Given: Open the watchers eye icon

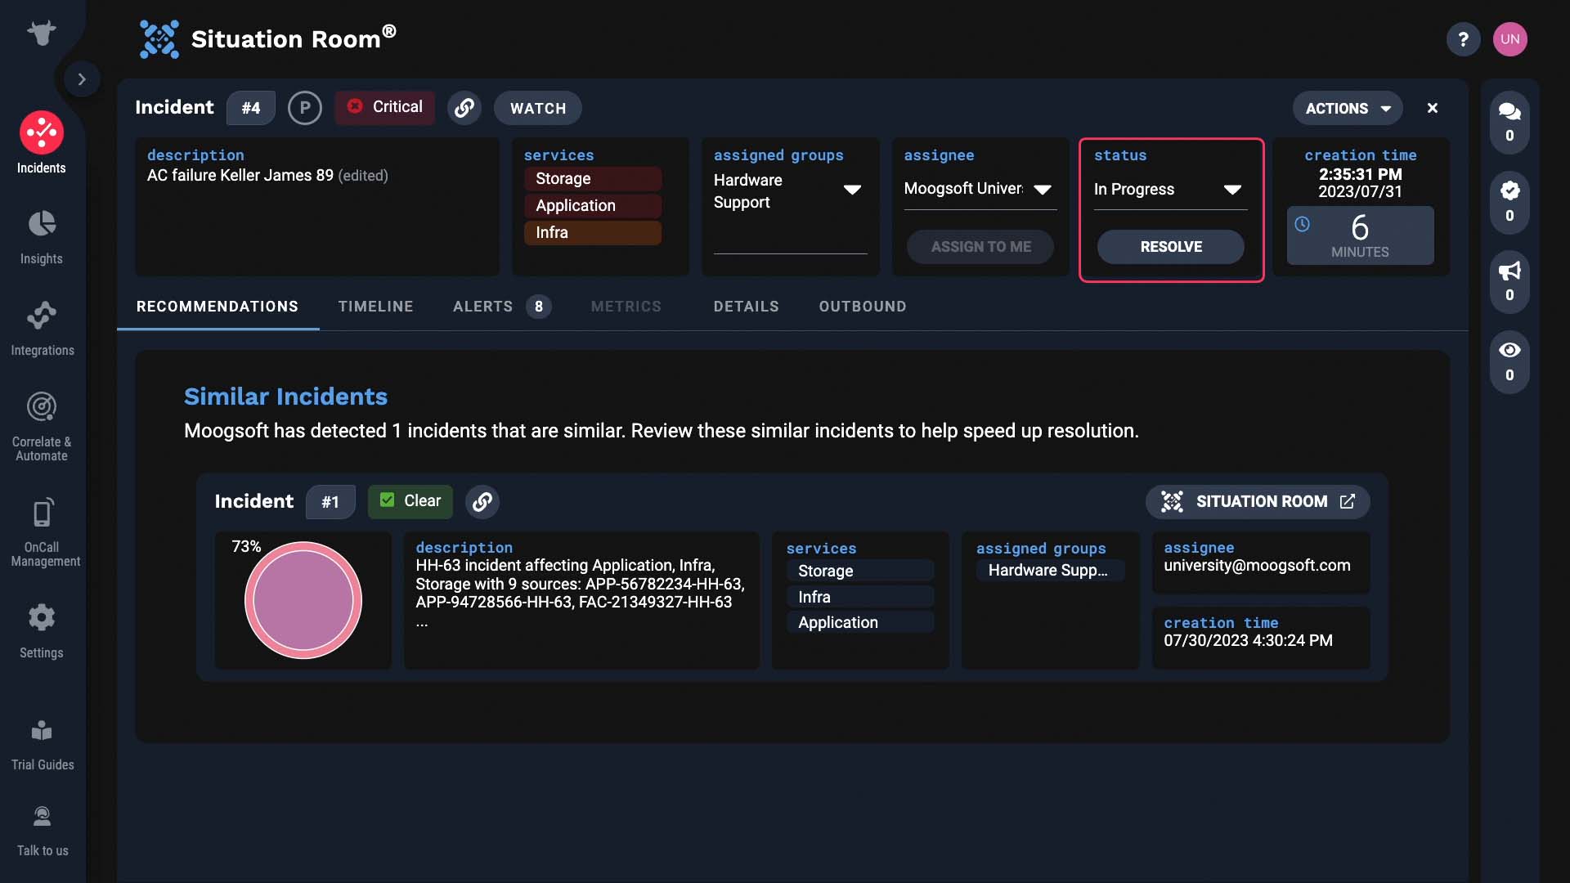Looking at the screenshot, I should pos(1509,361).
